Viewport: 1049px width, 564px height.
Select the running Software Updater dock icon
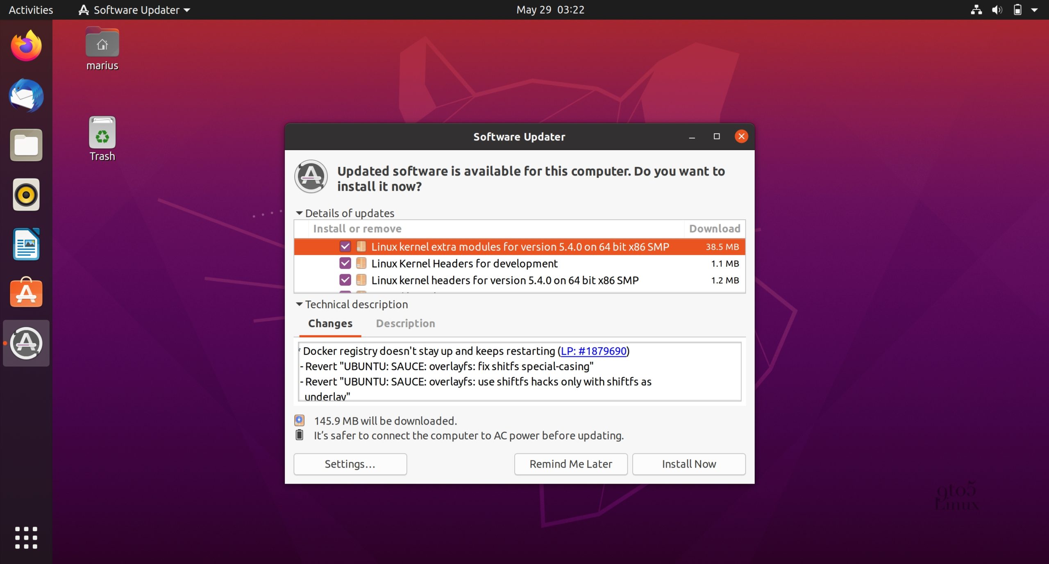tap(25, 343)
